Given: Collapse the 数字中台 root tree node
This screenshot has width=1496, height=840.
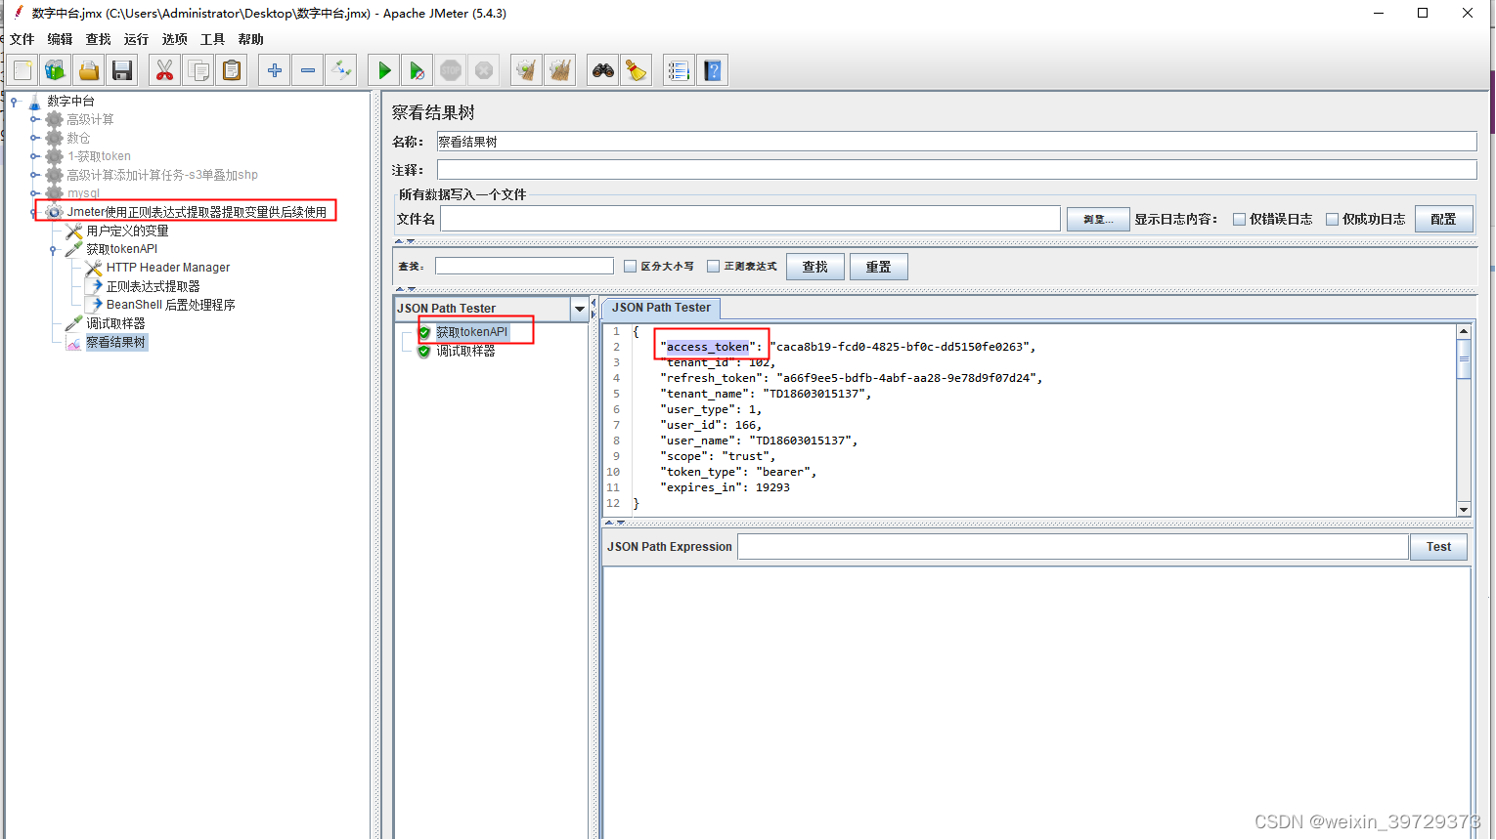Looking at the screenshot, I should click(x=15, y=101).
